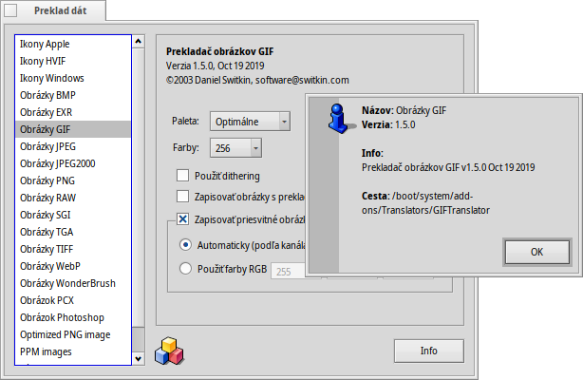
Task: Expand the Farby 256 dropdown
Action: point(238,148)
